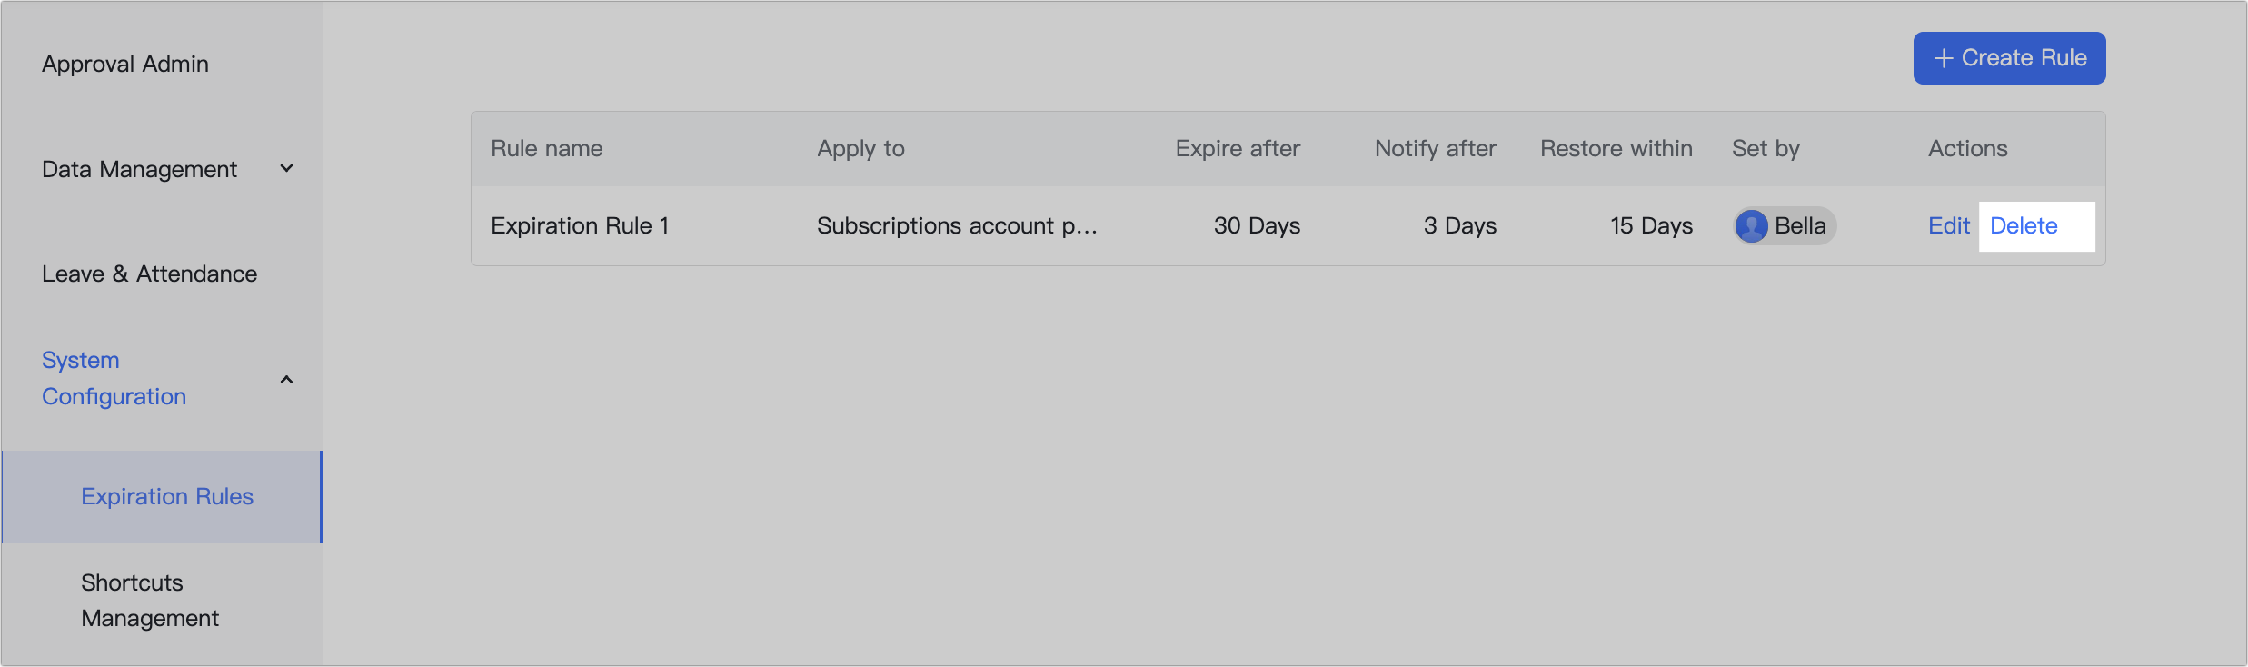The image size is (2248, 667).
Task: Click the 30 Days value for Expiration Rule 1
Action: 1257,225
